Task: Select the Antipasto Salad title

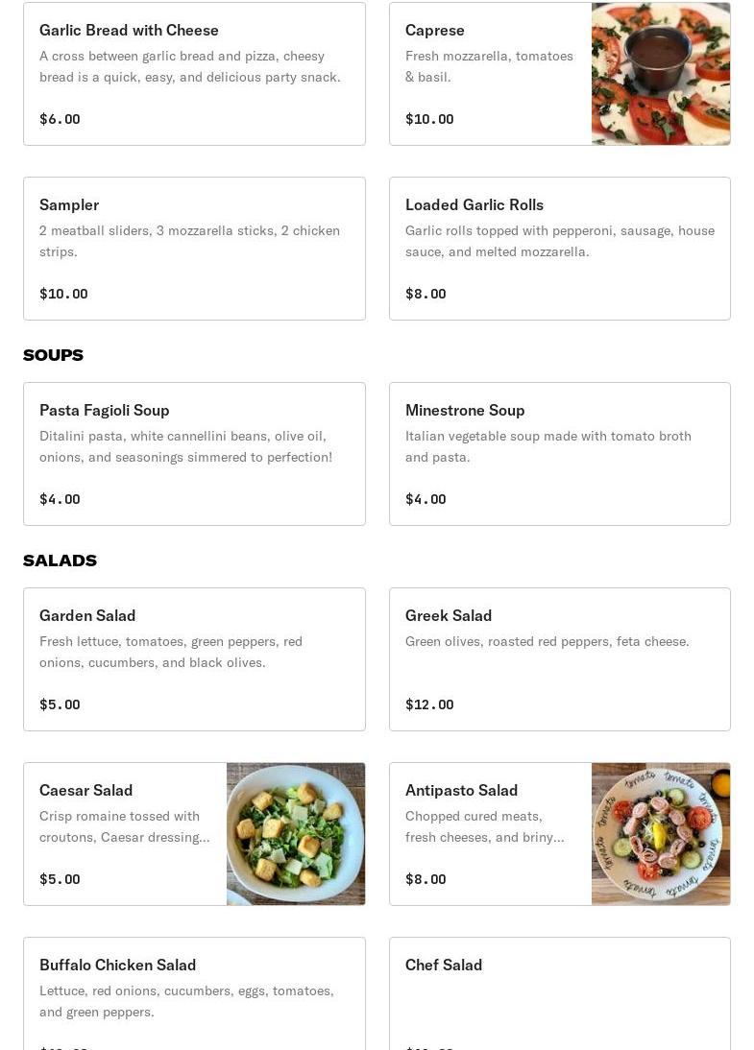Action: pyautogui.click(x=461, y=791)
